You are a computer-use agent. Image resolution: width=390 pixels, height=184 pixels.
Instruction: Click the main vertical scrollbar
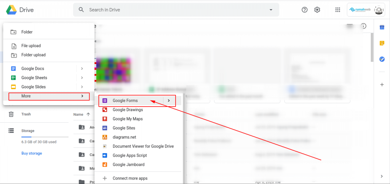[372, 47]
